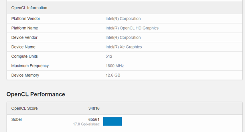Click the Compute Units label
The width and height of the screenshot is (245, 132).
coord(24,56)
